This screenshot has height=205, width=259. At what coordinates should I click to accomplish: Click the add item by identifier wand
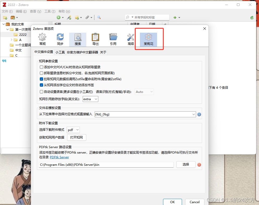click(69, 17)
